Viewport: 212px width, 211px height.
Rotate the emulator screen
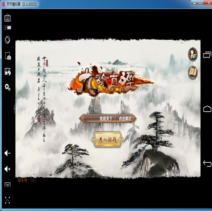click(8, 40)
